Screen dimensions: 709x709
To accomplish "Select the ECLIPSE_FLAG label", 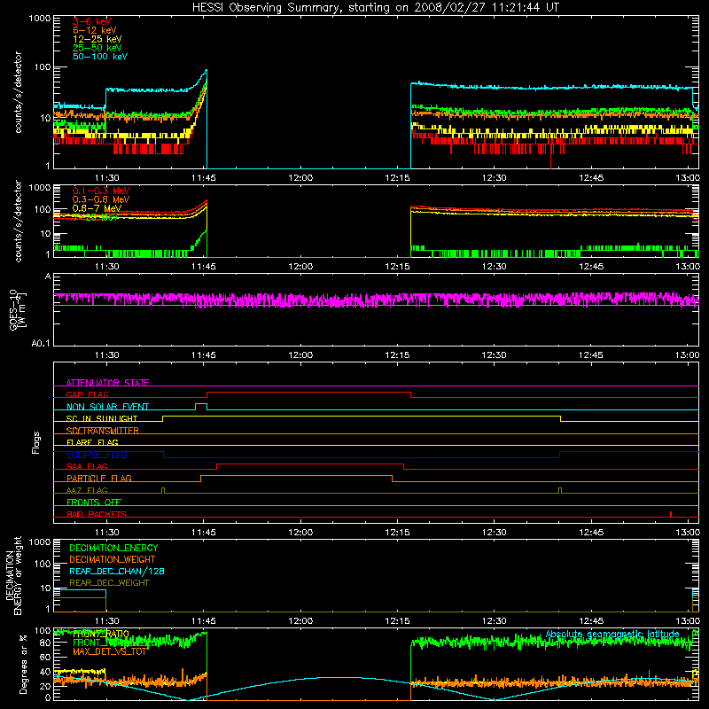I will tap(97, 455).
